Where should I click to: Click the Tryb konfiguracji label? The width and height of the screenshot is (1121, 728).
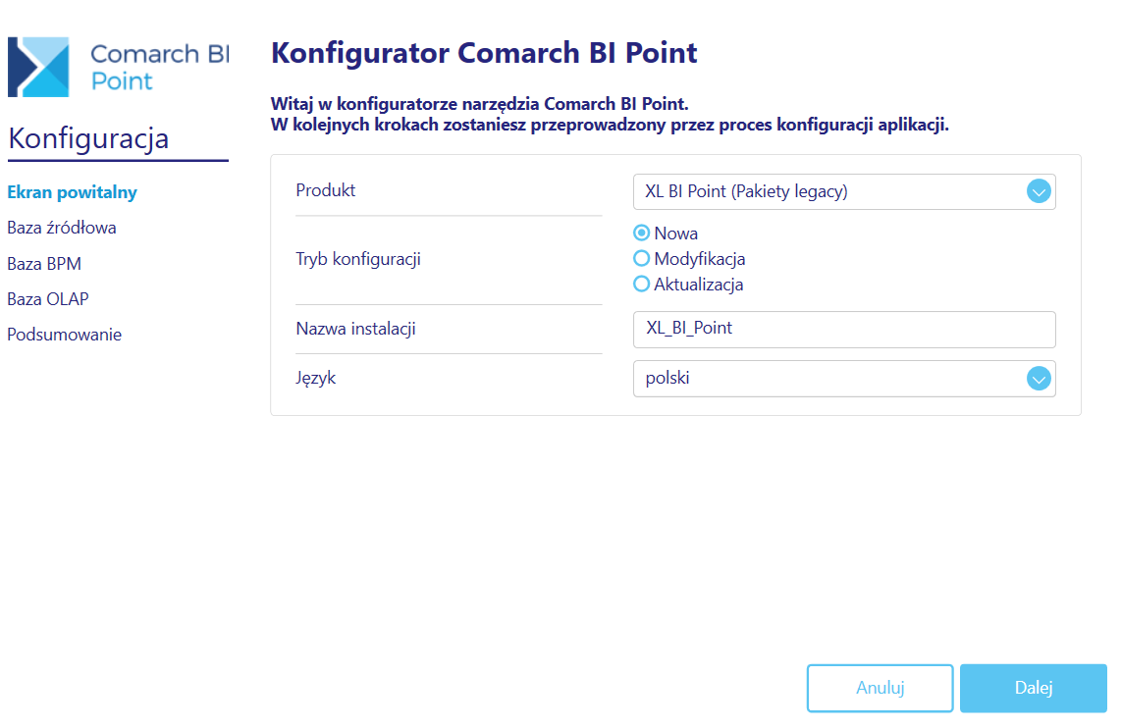pyautogui.click(x=358, y=259)
